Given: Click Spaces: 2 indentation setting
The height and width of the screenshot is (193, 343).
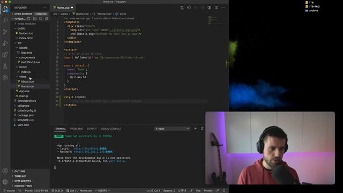Looking at the screenshot, I should [169, 191].
